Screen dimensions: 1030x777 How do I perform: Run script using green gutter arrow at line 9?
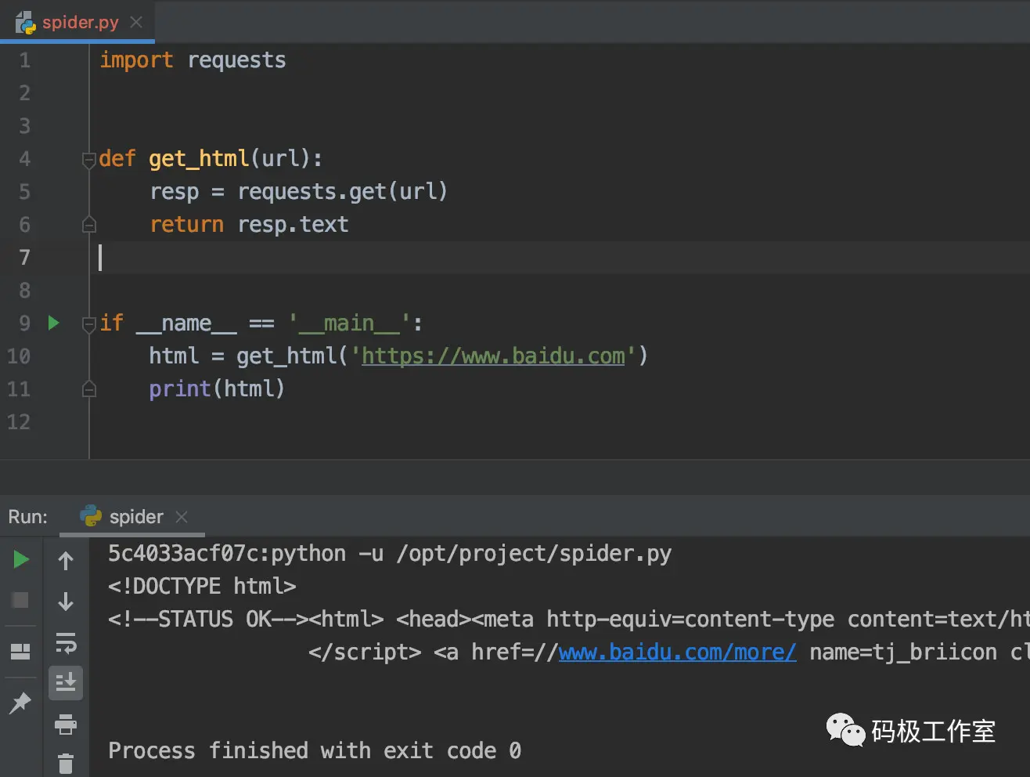[53, 323]
